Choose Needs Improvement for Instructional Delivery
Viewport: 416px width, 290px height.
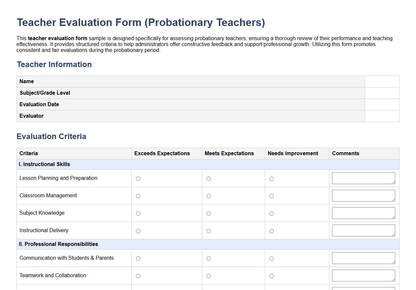click(271, 231)
